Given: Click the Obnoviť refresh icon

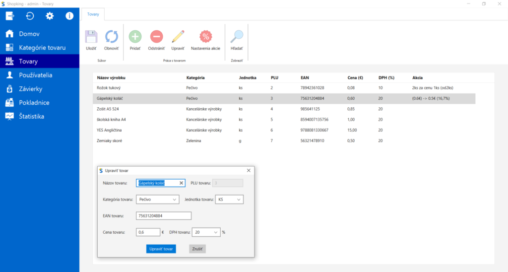Looking at the screenshot, I should click(111, 37).
